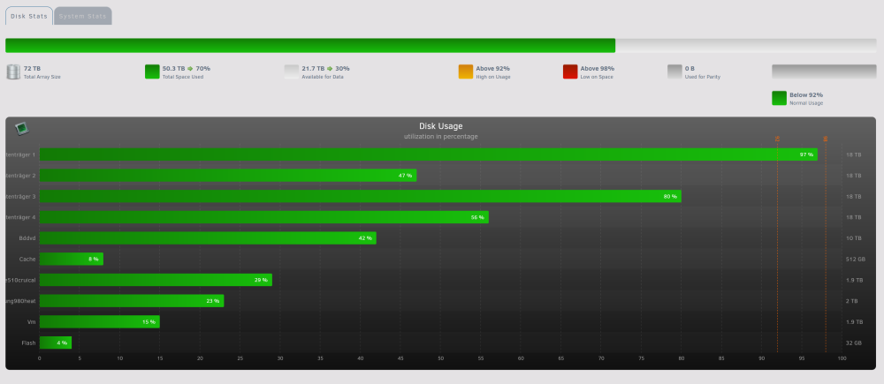Click the Cache row label
Image resolution: width=884 pixels, height=384 pixels.
pyautogui.click(x=27, y=259)
